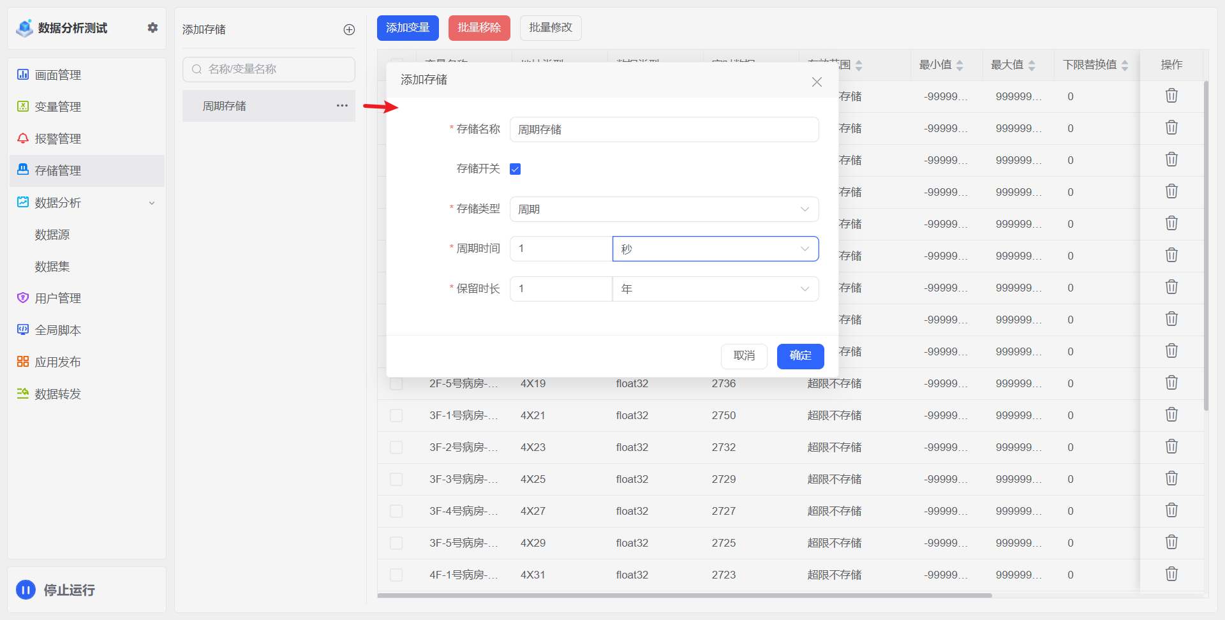Open 变量管理 in the sidebar
Viewport: 1225px width, 620px height.
click(x=57, y=107)
